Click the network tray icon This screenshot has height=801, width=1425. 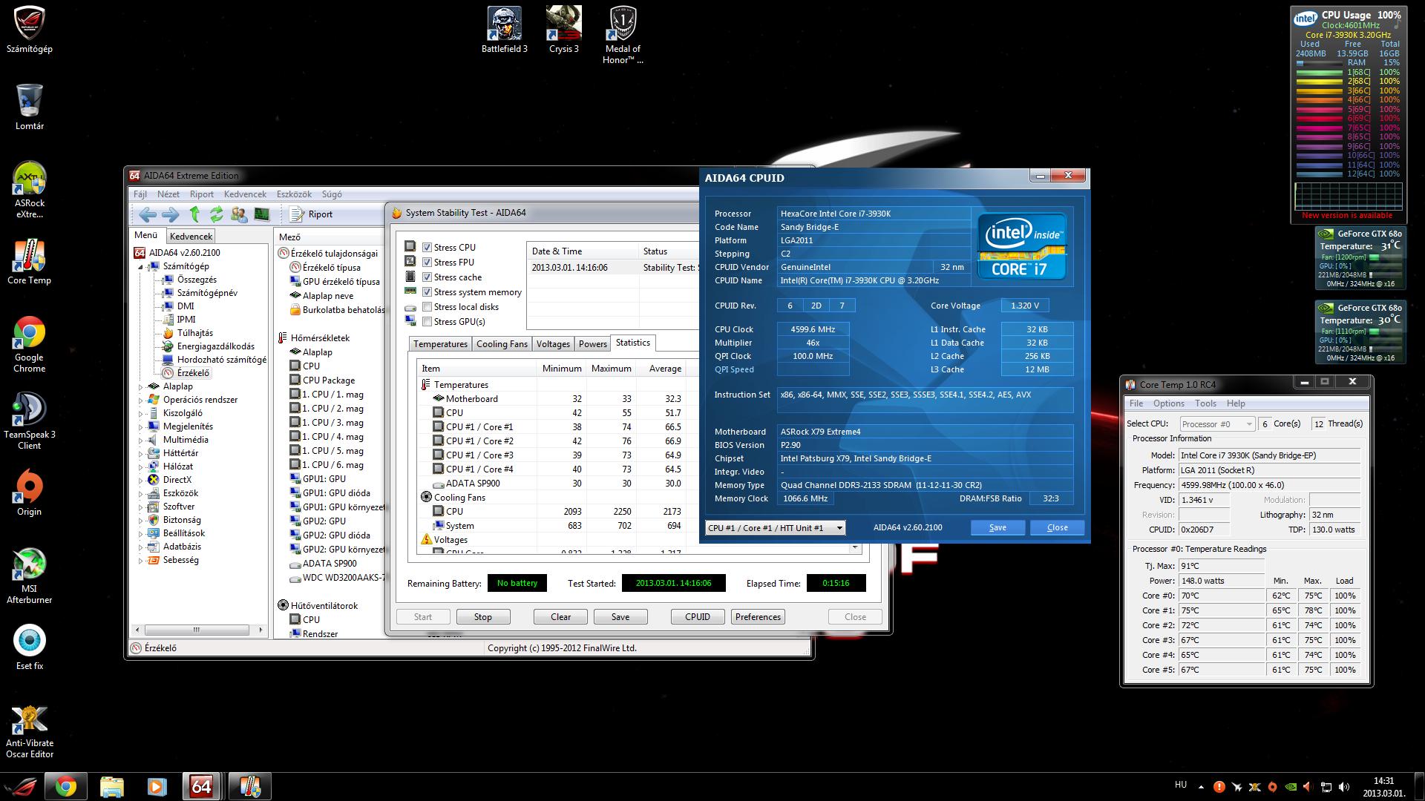click(1326, 787)
